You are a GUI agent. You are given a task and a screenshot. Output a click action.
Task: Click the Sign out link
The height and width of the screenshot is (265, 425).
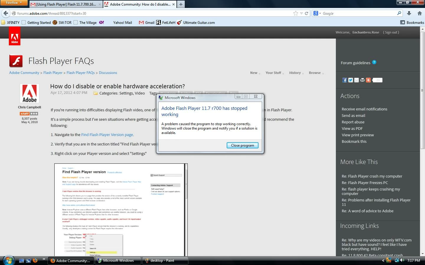pos(391,32)
